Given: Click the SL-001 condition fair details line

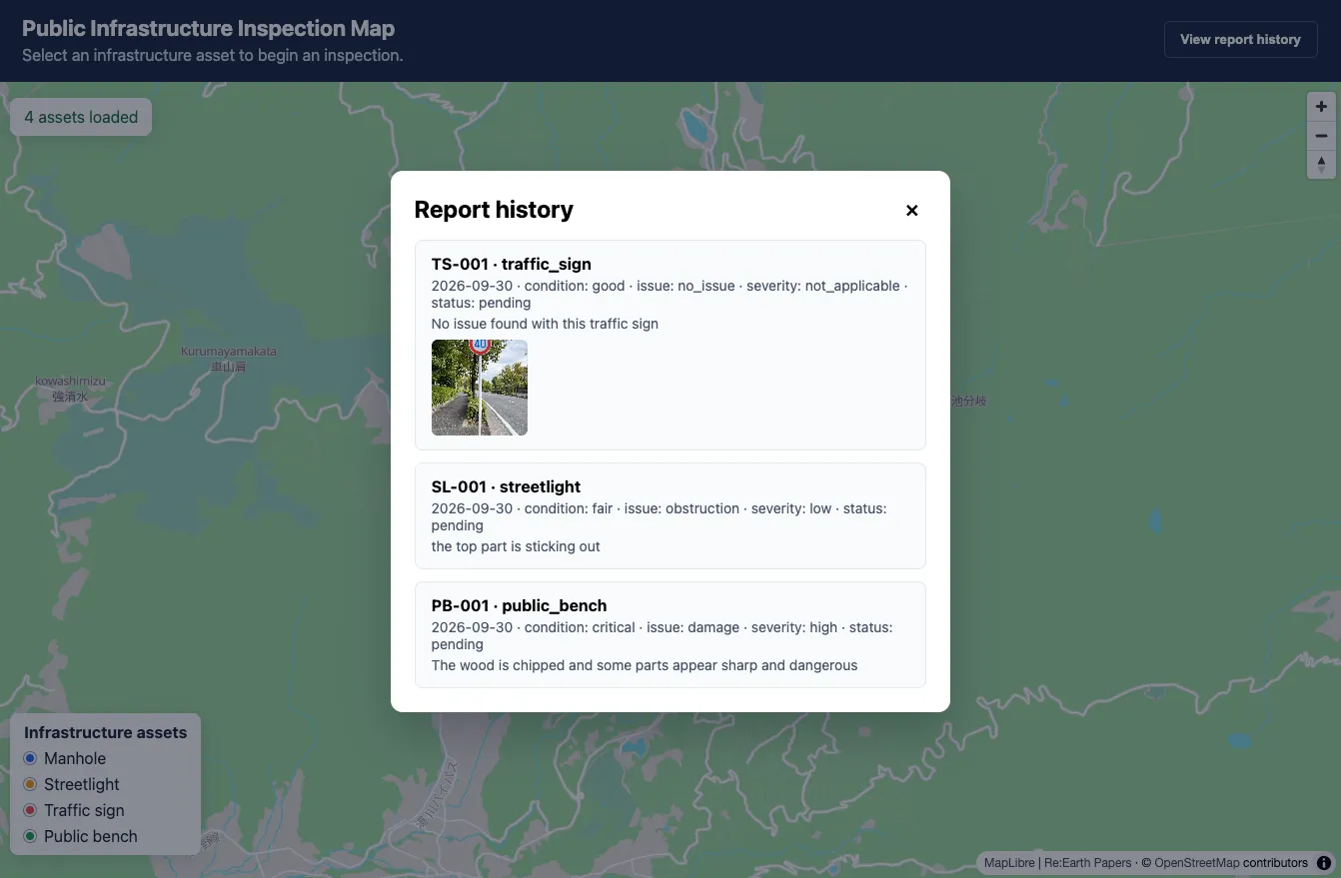Looking at the screenshot, I should click(660, 516).
